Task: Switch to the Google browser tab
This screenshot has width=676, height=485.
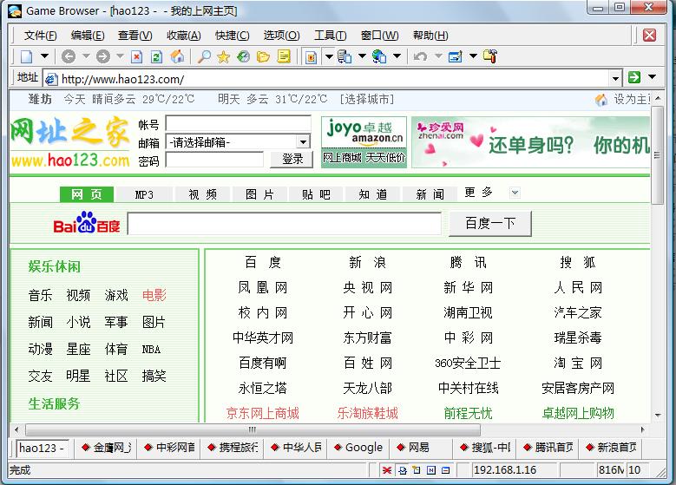Action: [358, 448]
